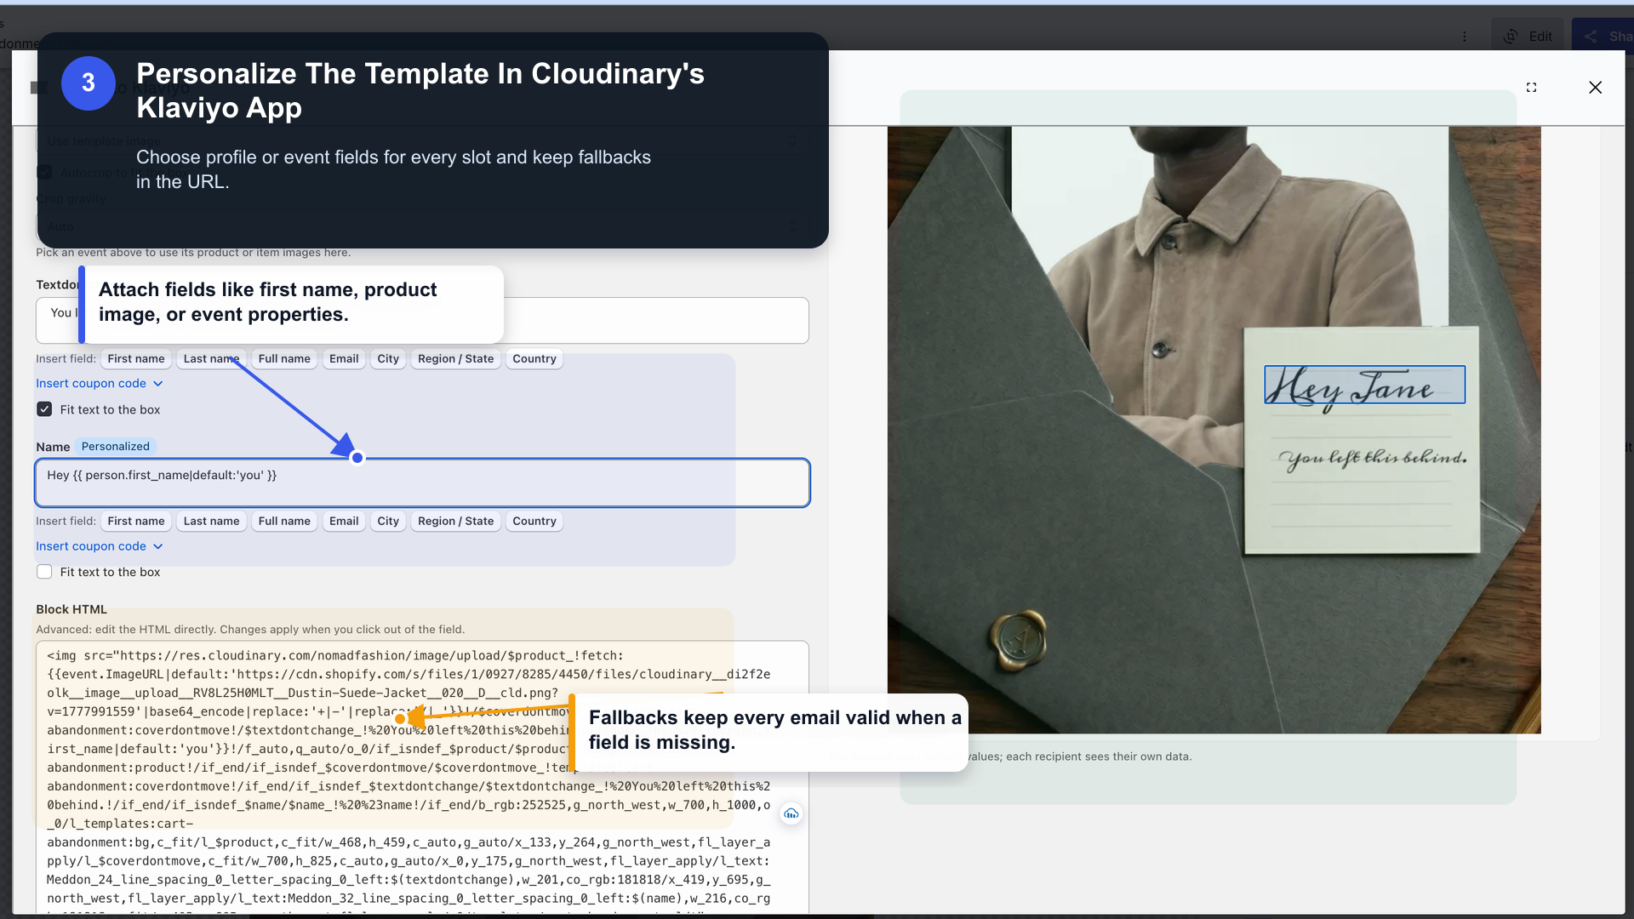Click the Hey Jane text in preview
This screenshot has width=1634, height=919.
[x=1364, y=385]
